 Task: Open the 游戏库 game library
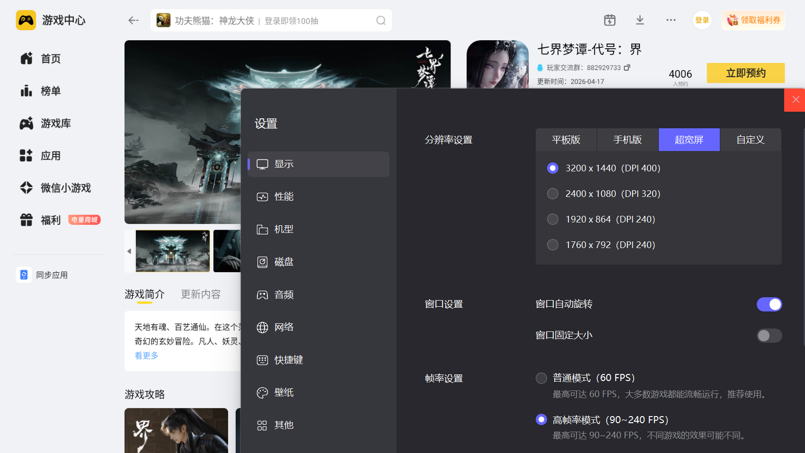(46, 124)
